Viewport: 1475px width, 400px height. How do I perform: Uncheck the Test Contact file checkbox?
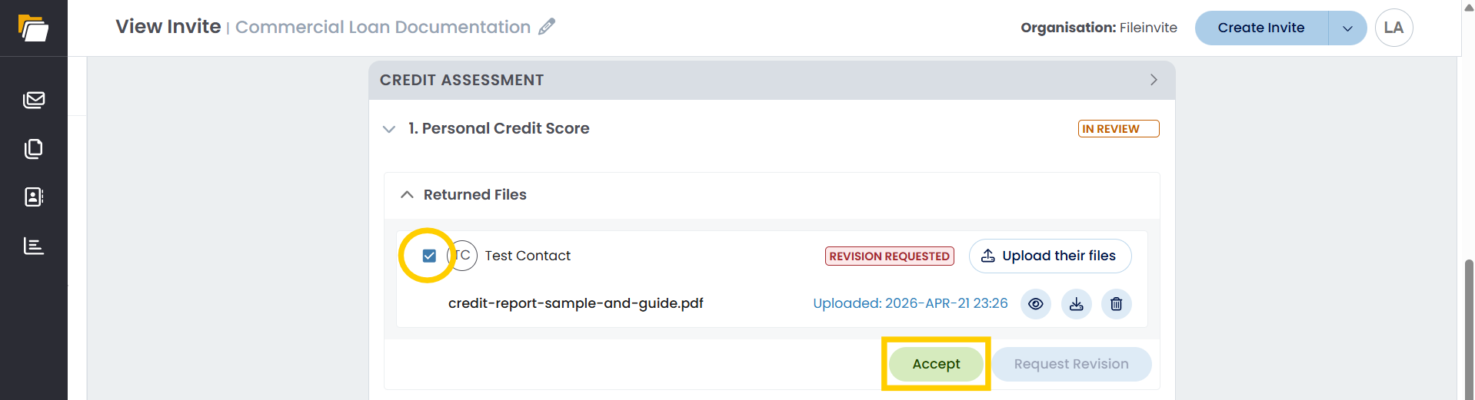[x=429, y=256]
